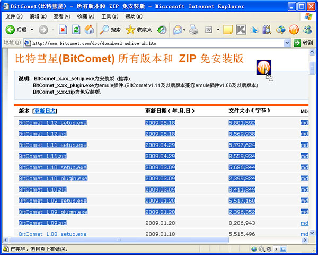Screen dimensions: 318x255
Task: Click the Print printer icon
Action: [194, 30]
